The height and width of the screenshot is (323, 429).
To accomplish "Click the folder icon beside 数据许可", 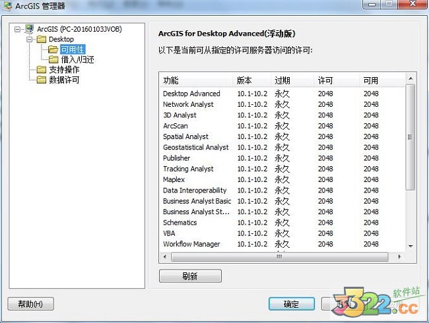I will 42,80.
